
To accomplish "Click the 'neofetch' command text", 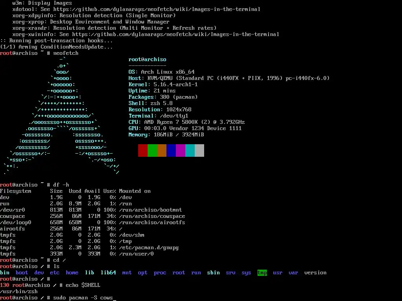I will [x=66, y=53].
